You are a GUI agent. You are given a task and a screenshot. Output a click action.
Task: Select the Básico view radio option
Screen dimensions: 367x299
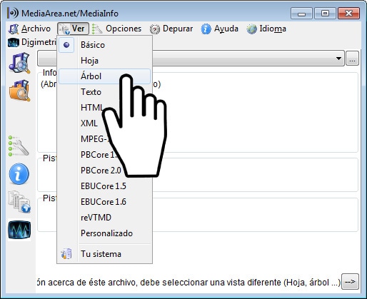pyautogui.click(x=104, y=45)
